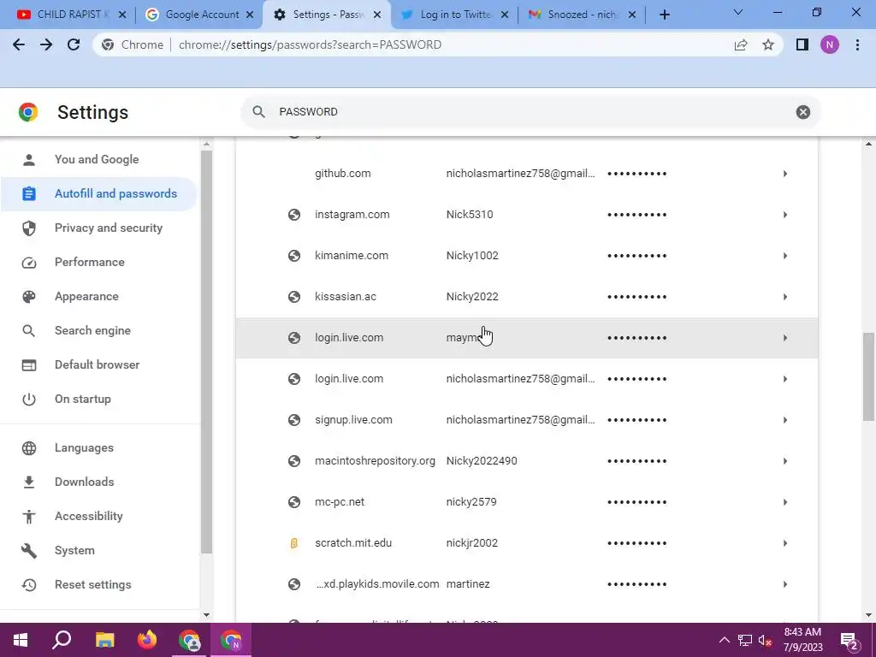Image resolution: width=876 pixels, height=657 pixels.
Task: Open the Chrome three-dot menu
Action: [x=857, y=44]
